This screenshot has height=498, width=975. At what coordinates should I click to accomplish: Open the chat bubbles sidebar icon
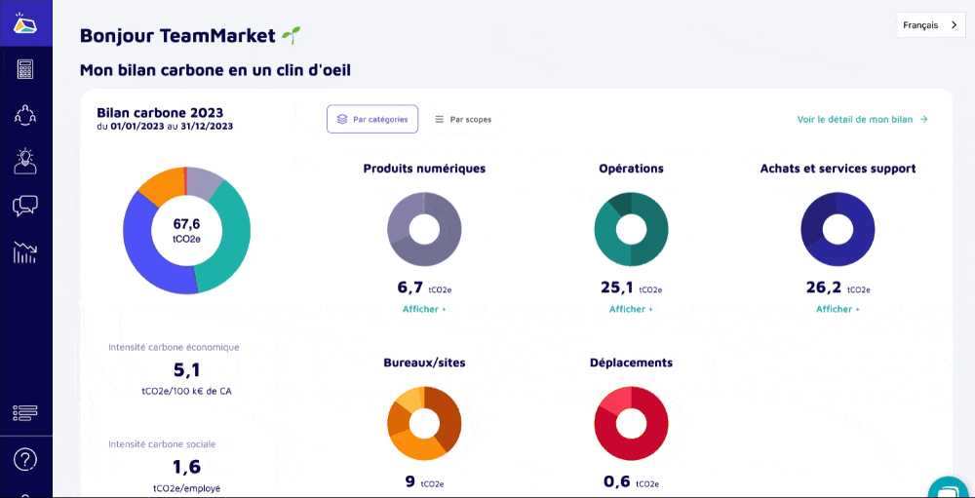(25, 206)
